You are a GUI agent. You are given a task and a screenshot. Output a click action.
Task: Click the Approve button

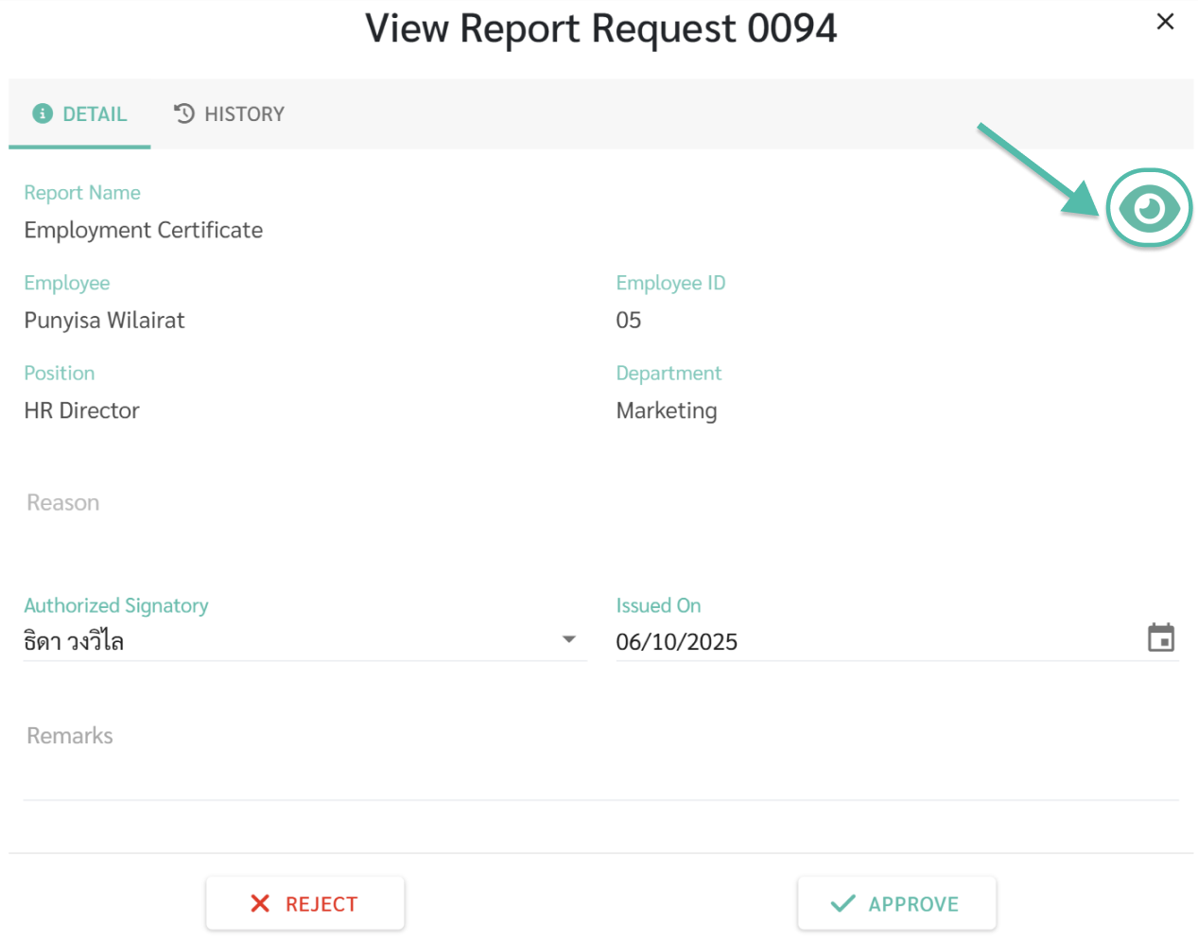896,904
